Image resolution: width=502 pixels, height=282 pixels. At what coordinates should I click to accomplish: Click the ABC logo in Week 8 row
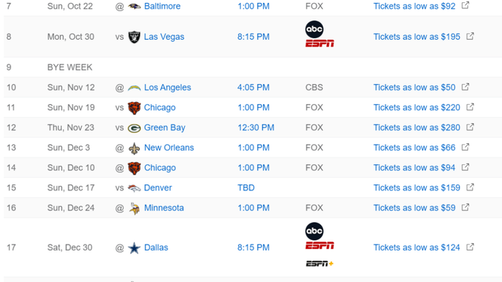pos(314,29)
